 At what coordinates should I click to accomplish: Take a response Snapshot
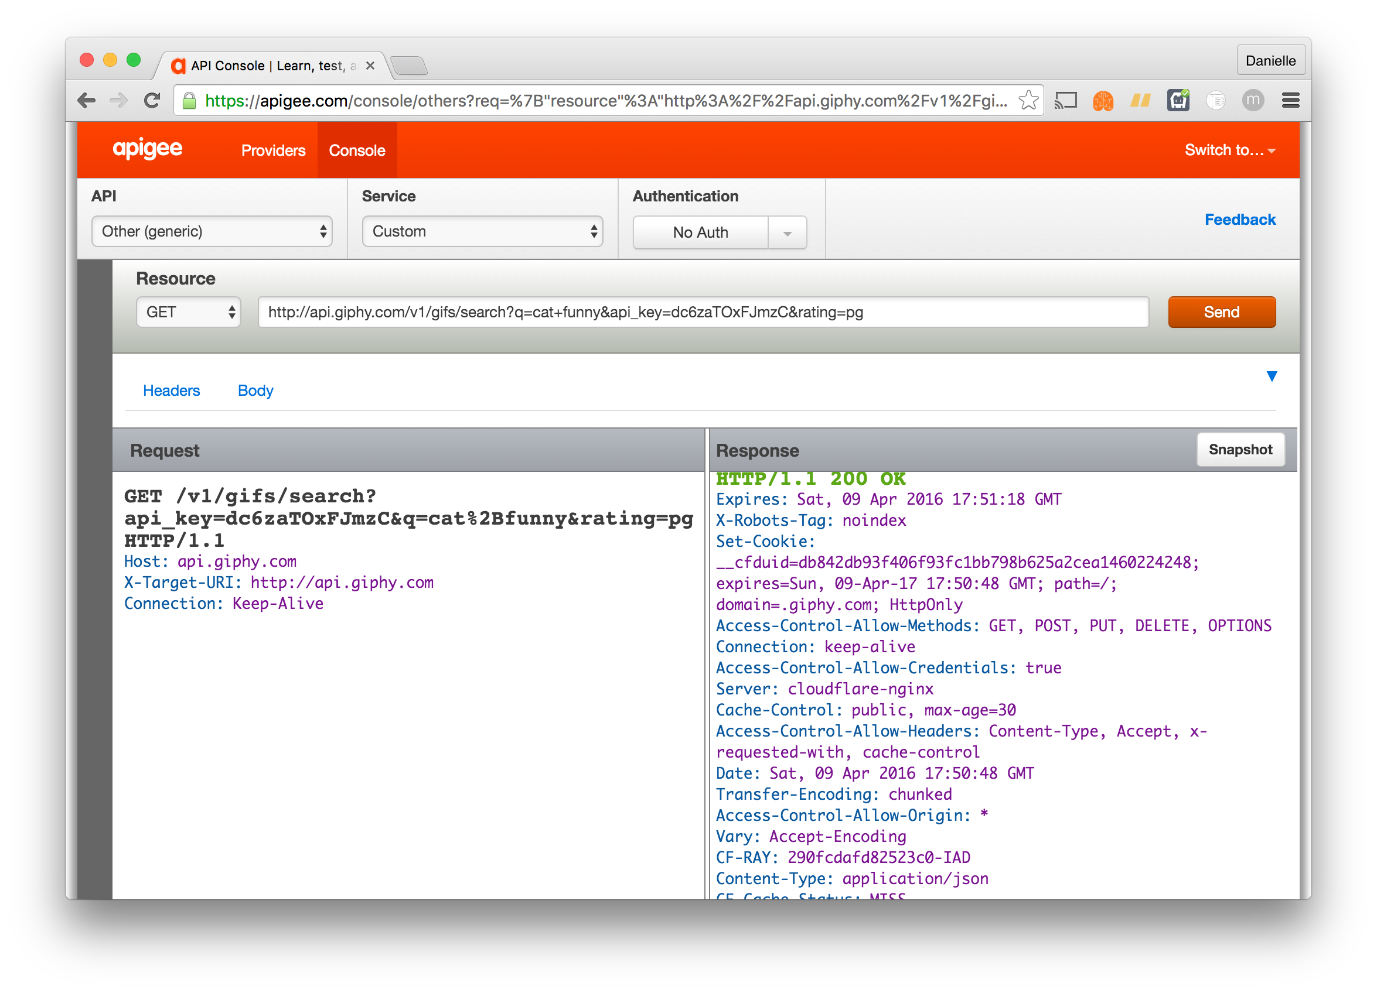coord(1240,450)
